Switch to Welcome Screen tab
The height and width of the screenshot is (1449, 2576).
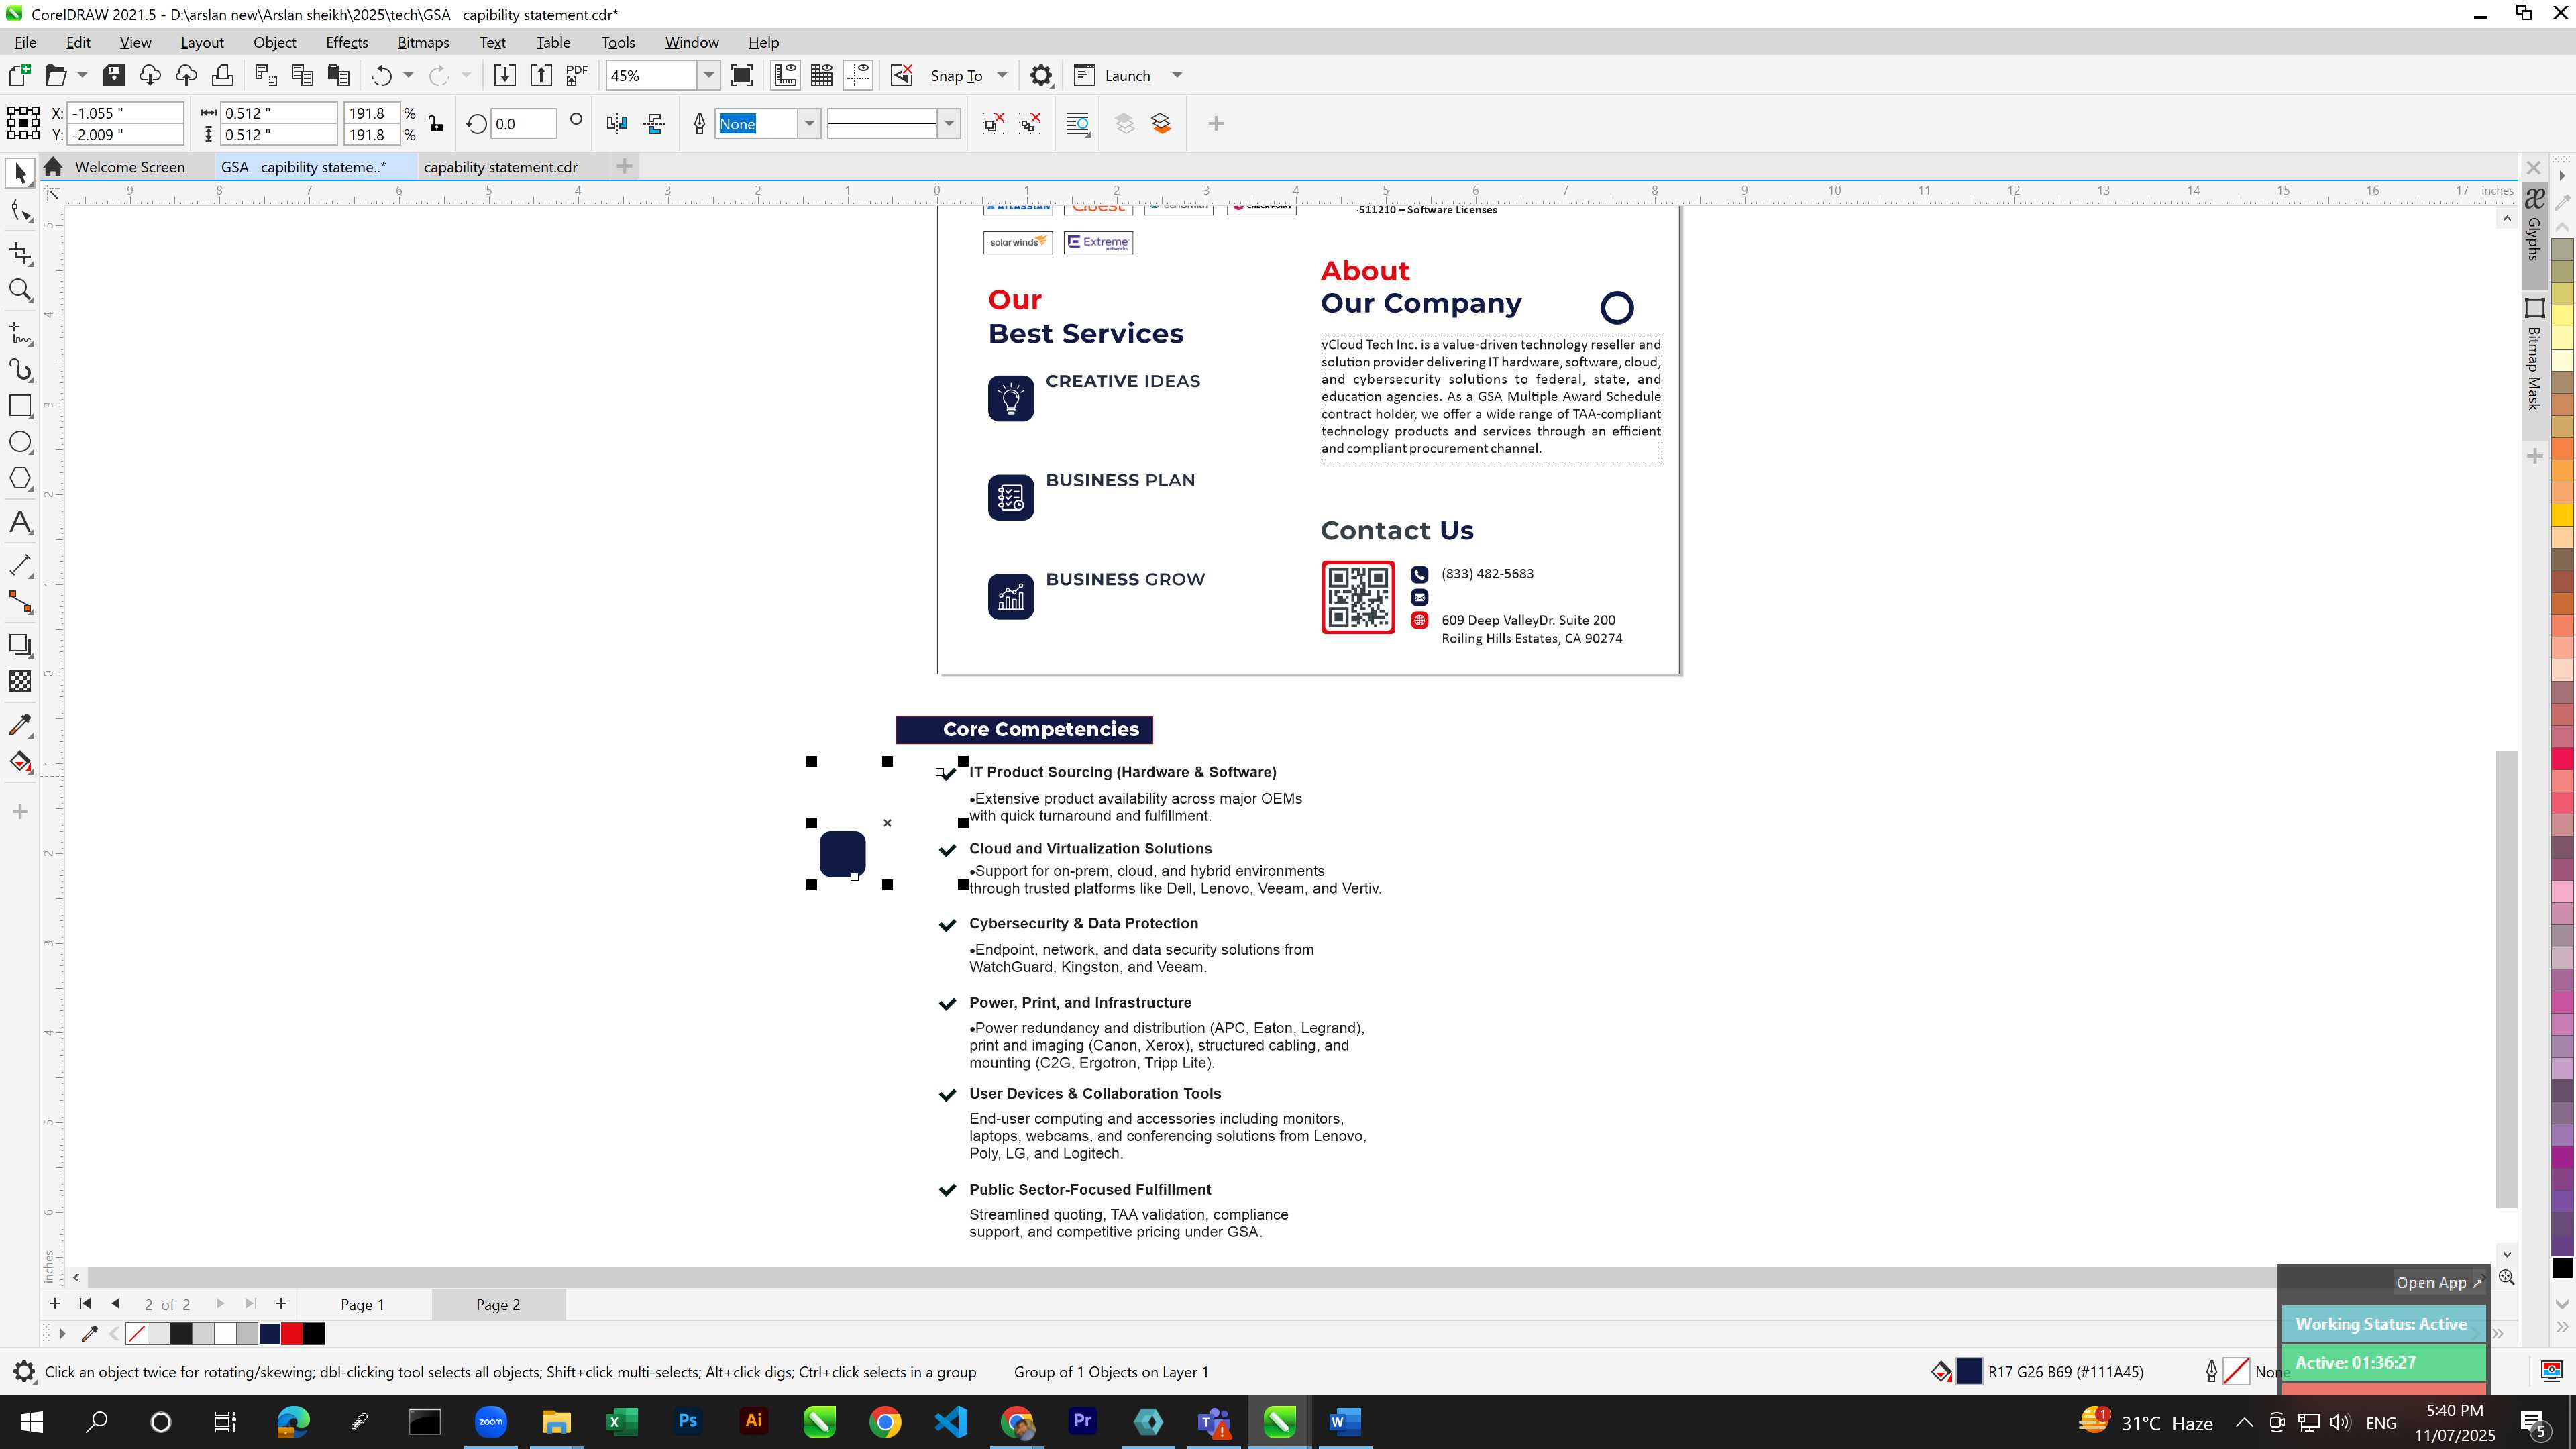point(130,167)
